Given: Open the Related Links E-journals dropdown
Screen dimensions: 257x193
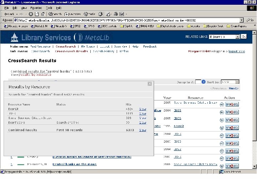Looking at the screenshot, I should pyautogui.click(x=225, y=37).
